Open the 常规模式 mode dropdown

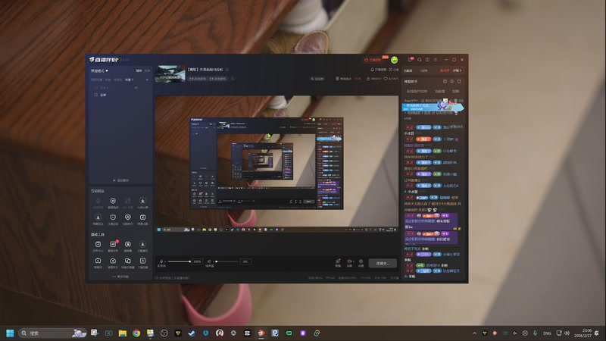pyautogui.click(x=99, y=70)
